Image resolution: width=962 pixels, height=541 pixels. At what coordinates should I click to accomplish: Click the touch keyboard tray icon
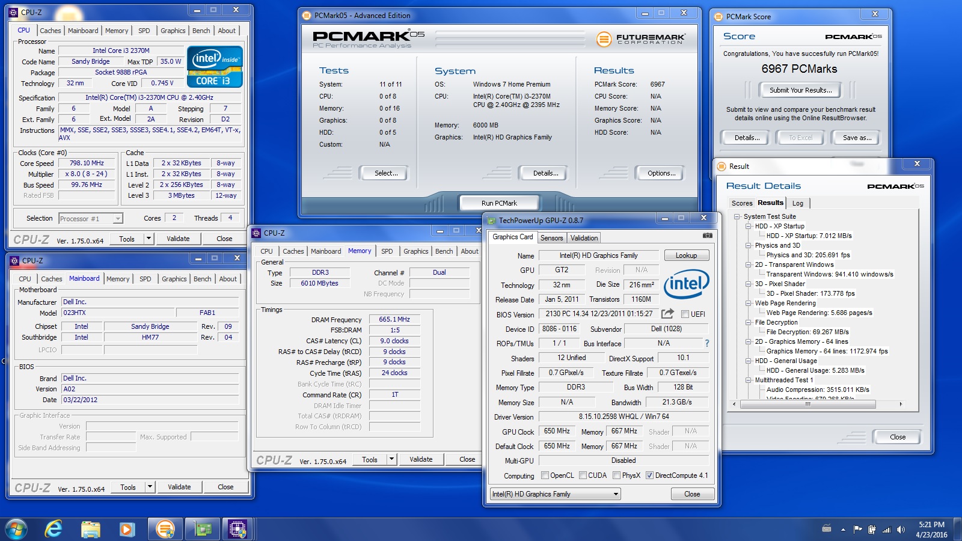[827, 529]
